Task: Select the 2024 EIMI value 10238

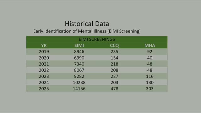Action: click(x=79, y=83)
